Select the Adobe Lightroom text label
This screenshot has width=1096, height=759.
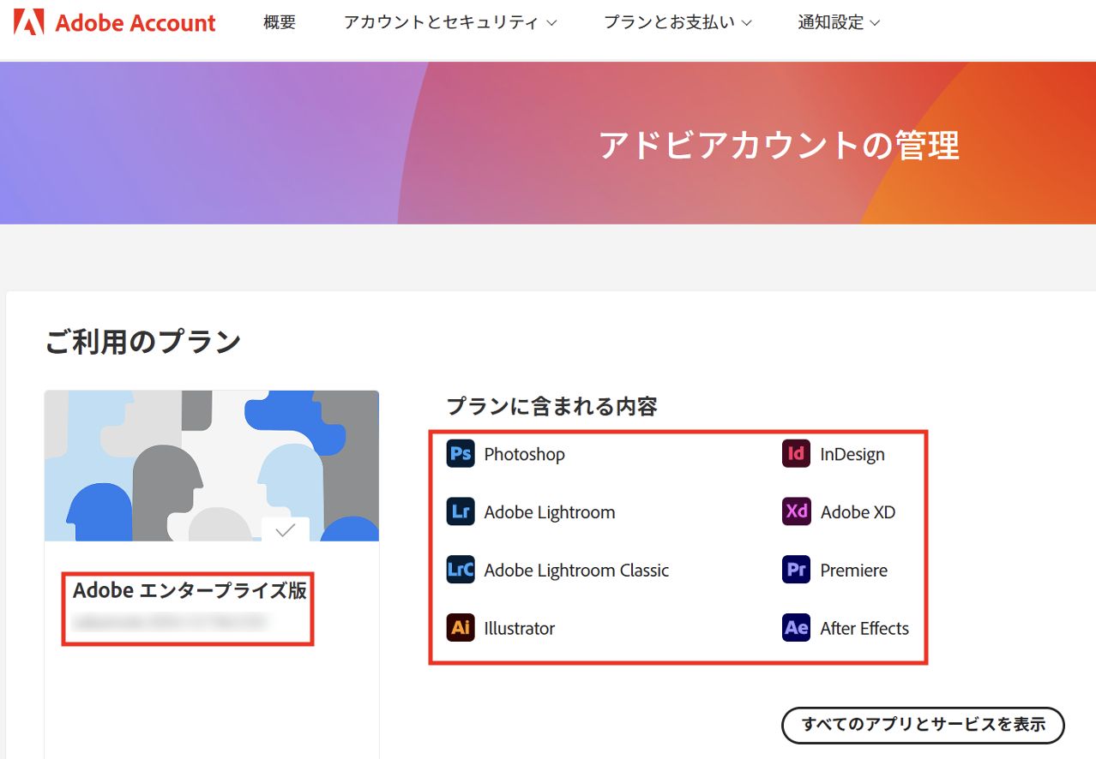pos(550,512)
